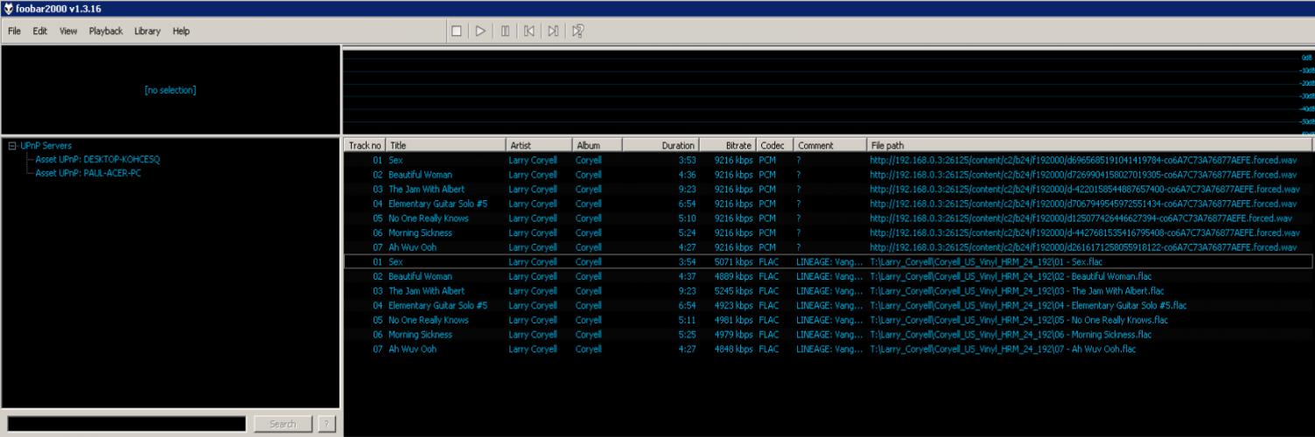
Task: Open the Playback menu
Action: (x=105, y=31)
